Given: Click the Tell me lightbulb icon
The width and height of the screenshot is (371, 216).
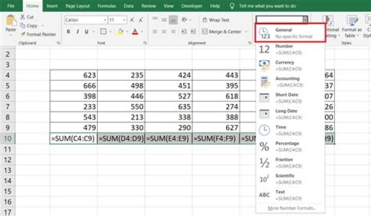Looking at the screenshot, I should [232, 6].
